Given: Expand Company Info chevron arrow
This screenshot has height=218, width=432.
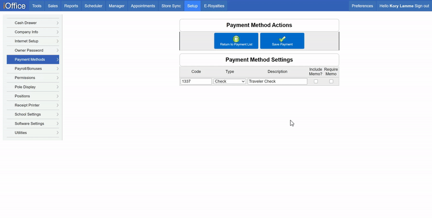Looking at the screenshot, I should [x=58, y=32].
